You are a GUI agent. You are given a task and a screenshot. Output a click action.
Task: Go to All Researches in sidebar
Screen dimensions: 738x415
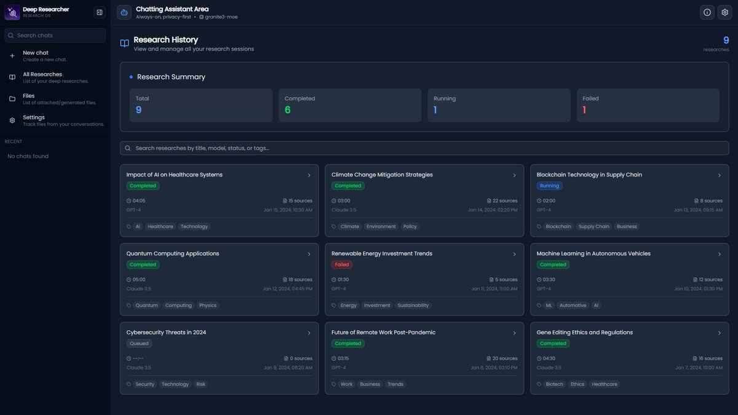click(55, 77)
